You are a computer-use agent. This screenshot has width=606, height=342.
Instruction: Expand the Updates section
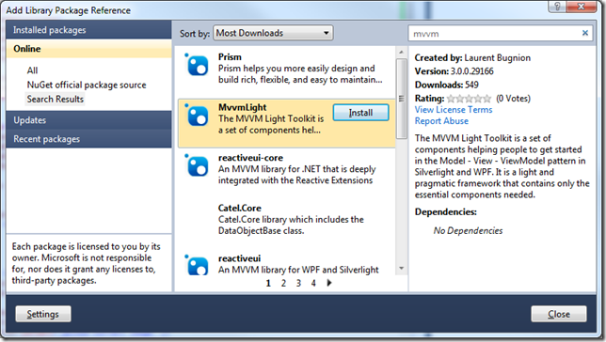coord(88,120)
